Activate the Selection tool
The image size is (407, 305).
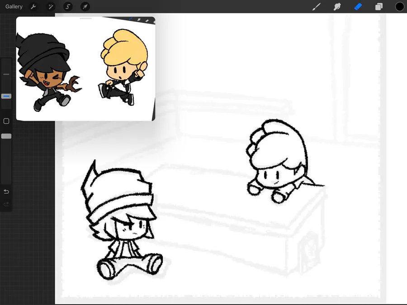pos(68,6)
